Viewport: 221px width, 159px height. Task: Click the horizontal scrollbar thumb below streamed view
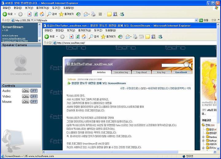[112, 152]
